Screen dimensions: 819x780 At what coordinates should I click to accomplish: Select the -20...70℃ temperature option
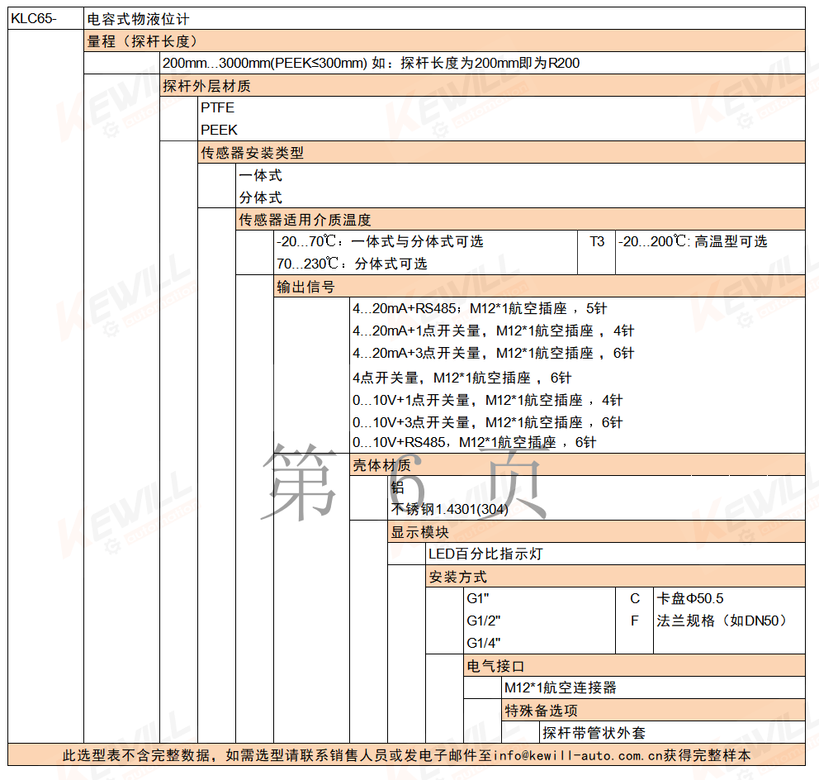click(x=381, y=241)
